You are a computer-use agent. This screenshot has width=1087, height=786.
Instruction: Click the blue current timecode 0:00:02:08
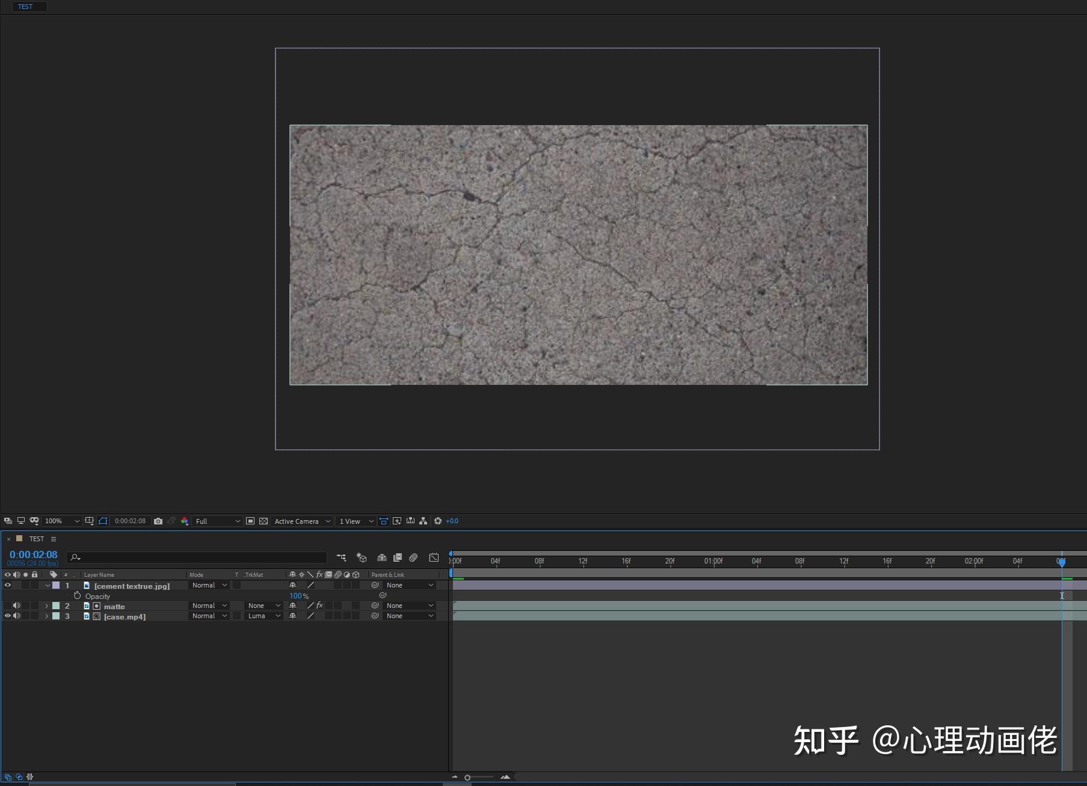34,554
